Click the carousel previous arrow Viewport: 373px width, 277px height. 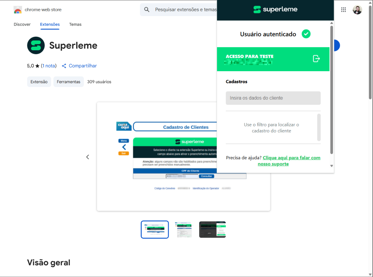pyautogui.click(x=88, y=156)
